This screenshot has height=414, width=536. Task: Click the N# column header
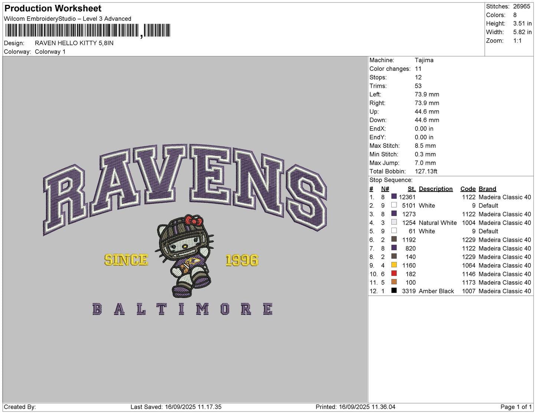(385, 189)
